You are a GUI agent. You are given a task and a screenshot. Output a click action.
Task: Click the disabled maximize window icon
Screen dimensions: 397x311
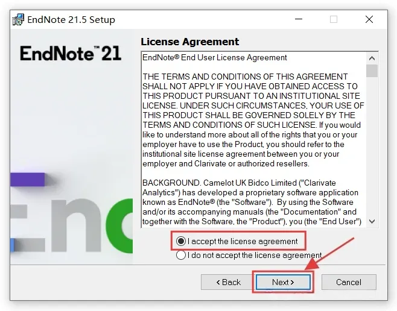334,19
